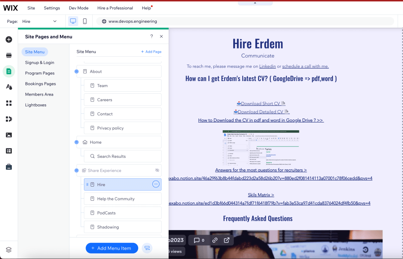Click the Wix logo
This screenshot has width=403, height=259.
click(x=11, y=8)
